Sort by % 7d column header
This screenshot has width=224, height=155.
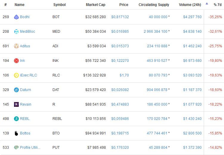click(x=217, y=5)
